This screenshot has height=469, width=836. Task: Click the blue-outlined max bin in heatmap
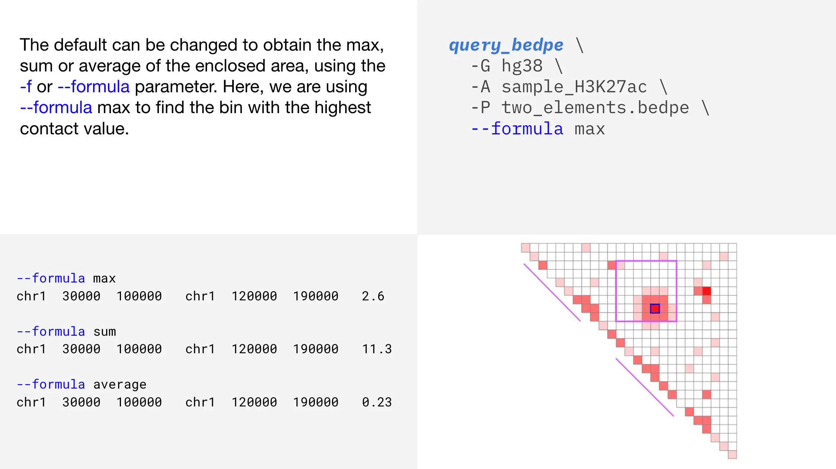tap(655, 309)
